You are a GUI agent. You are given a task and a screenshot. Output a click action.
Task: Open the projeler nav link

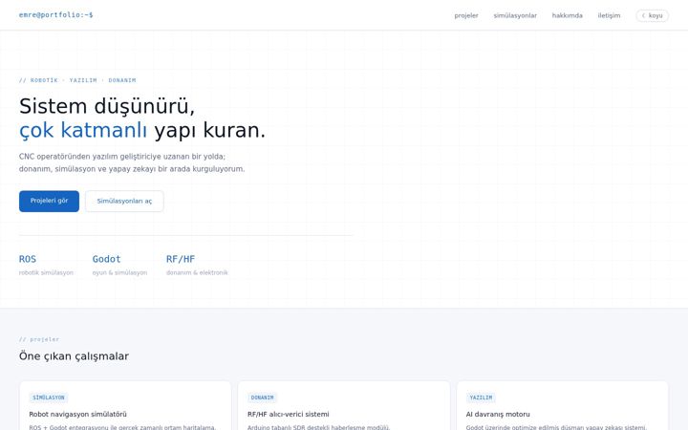point(466,15)
